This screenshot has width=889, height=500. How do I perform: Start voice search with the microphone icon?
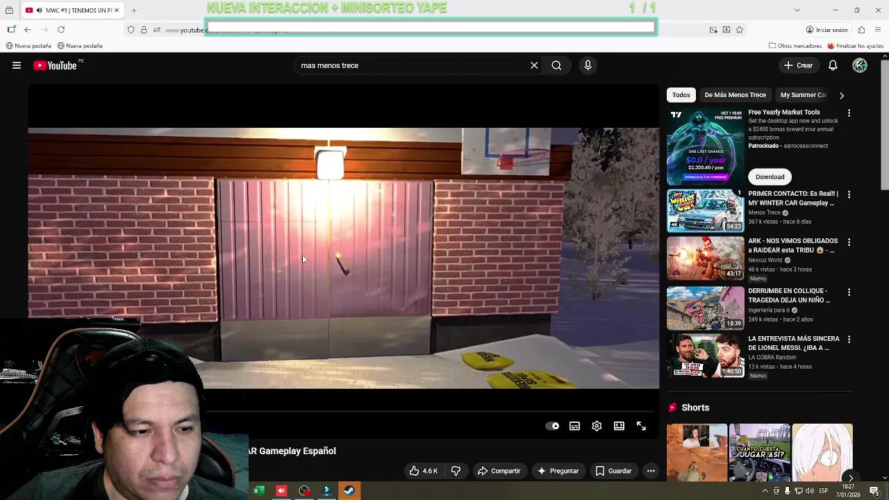click(588, 65)
